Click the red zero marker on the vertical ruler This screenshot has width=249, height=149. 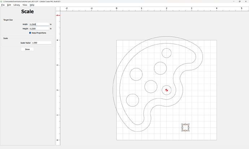(x=58, y=15)
